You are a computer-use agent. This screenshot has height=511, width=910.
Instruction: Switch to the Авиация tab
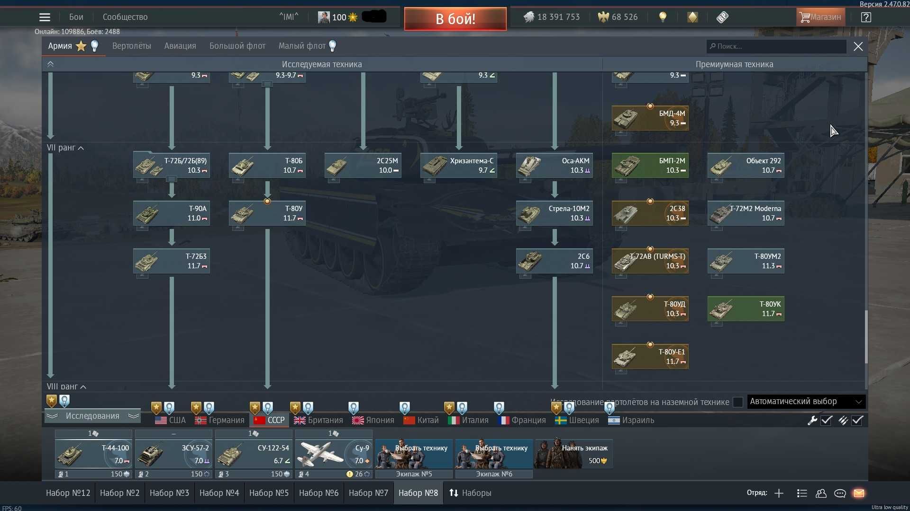(180, 46)
